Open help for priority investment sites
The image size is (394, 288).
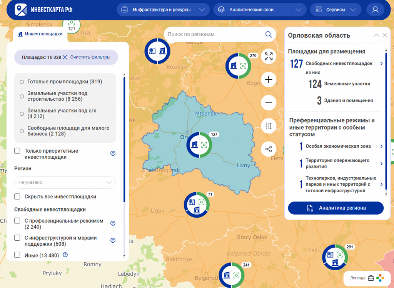[113, 153]
